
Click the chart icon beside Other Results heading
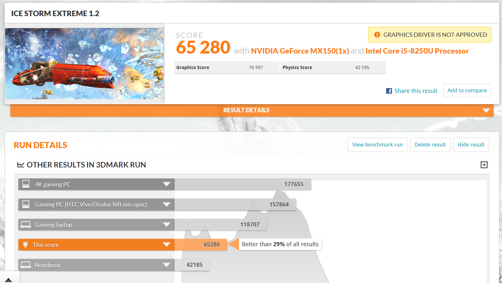click(21, 165)
